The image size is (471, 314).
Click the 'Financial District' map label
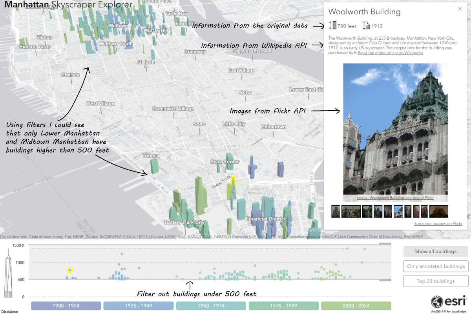tap(266, 219)
